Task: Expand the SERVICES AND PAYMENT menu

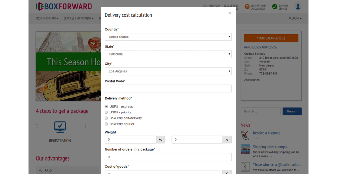Action: point(79,18)
